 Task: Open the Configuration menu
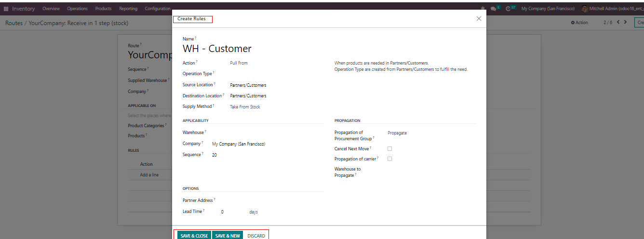pyautogui.click(x=158, y=9)
